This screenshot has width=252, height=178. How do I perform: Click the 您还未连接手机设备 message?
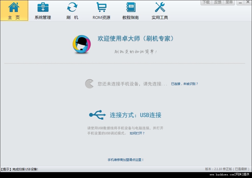coord(132,84)
